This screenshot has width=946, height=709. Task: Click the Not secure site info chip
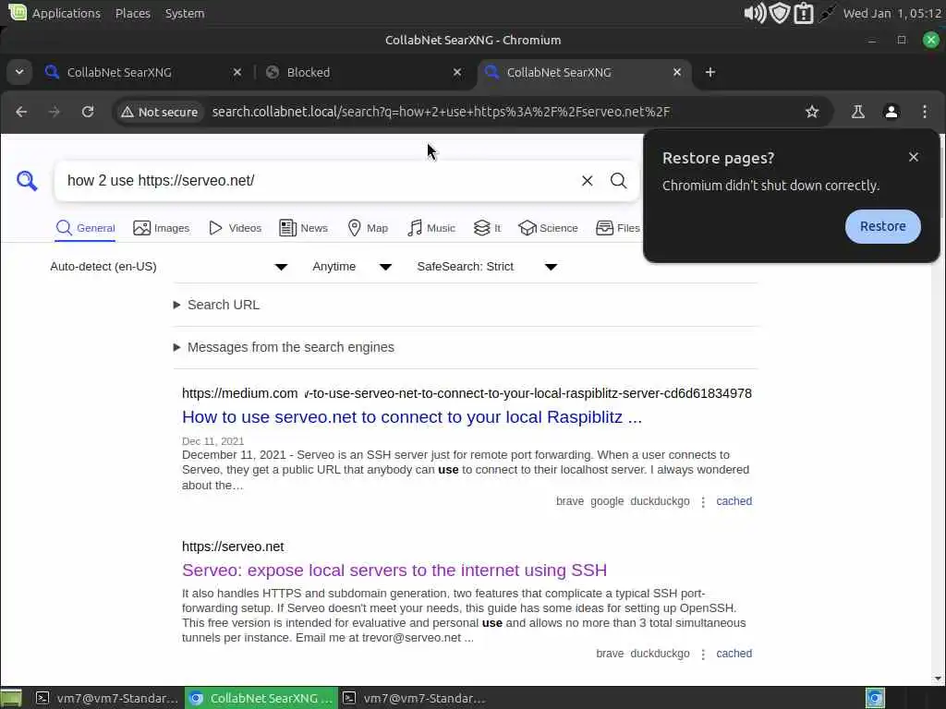tap(159, 112)
